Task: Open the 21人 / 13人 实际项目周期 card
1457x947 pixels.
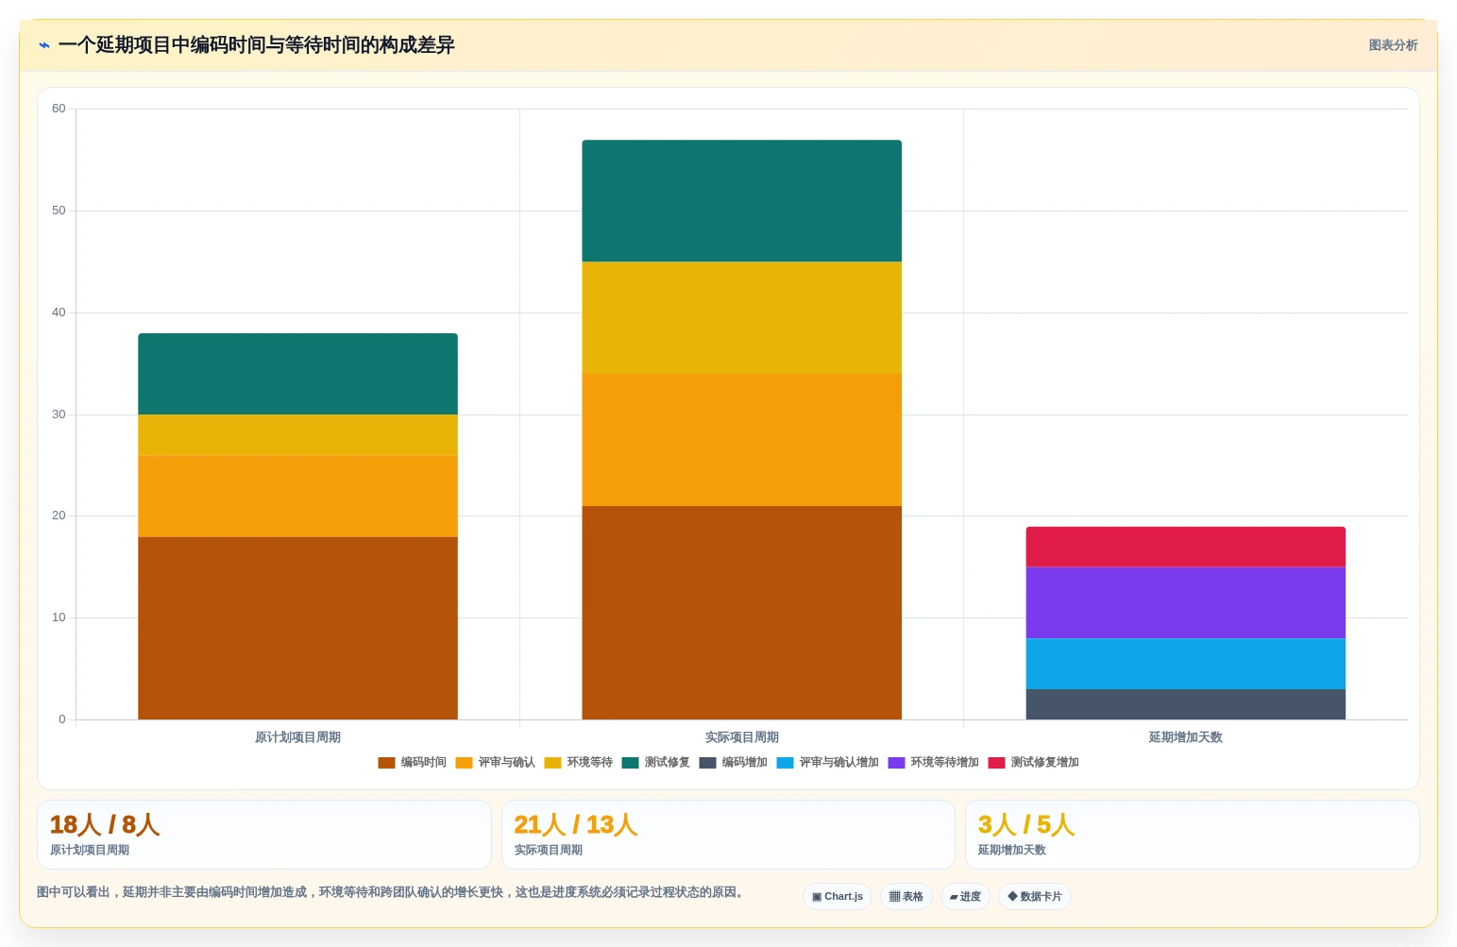Action: (728, 835)
